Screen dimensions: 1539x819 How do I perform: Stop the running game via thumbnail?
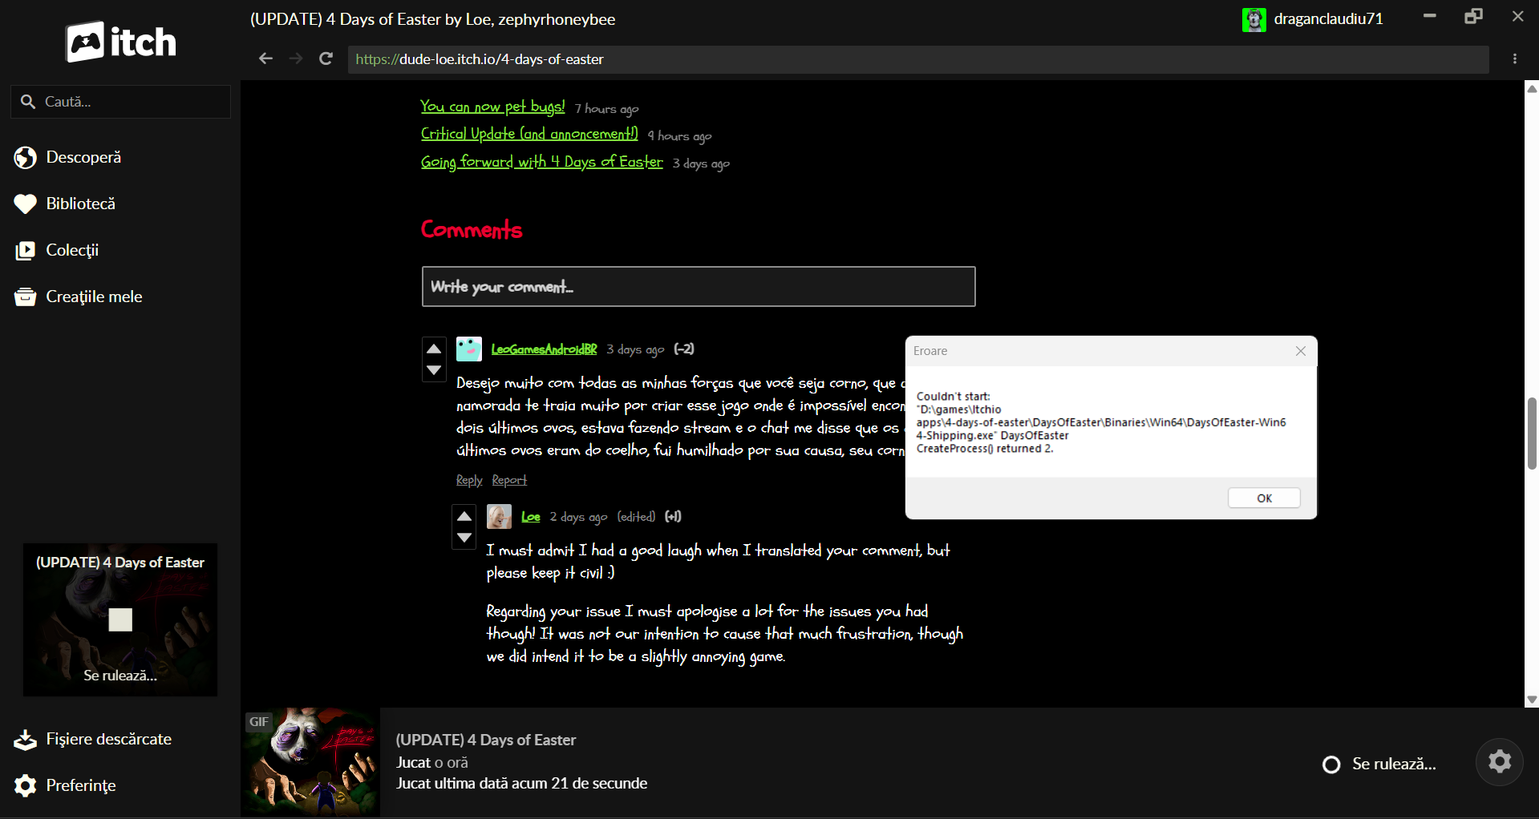(120, 619)
